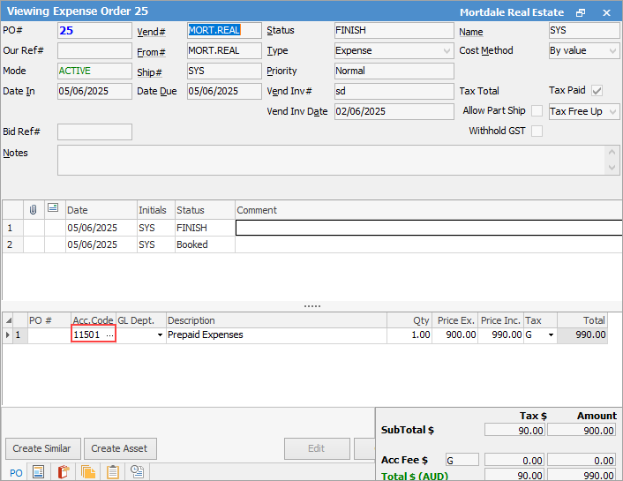Open the second bottom tab with document icon

(39, 472)
